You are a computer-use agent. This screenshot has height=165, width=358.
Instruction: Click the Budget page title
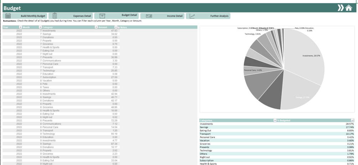click(x=12, y=8)
